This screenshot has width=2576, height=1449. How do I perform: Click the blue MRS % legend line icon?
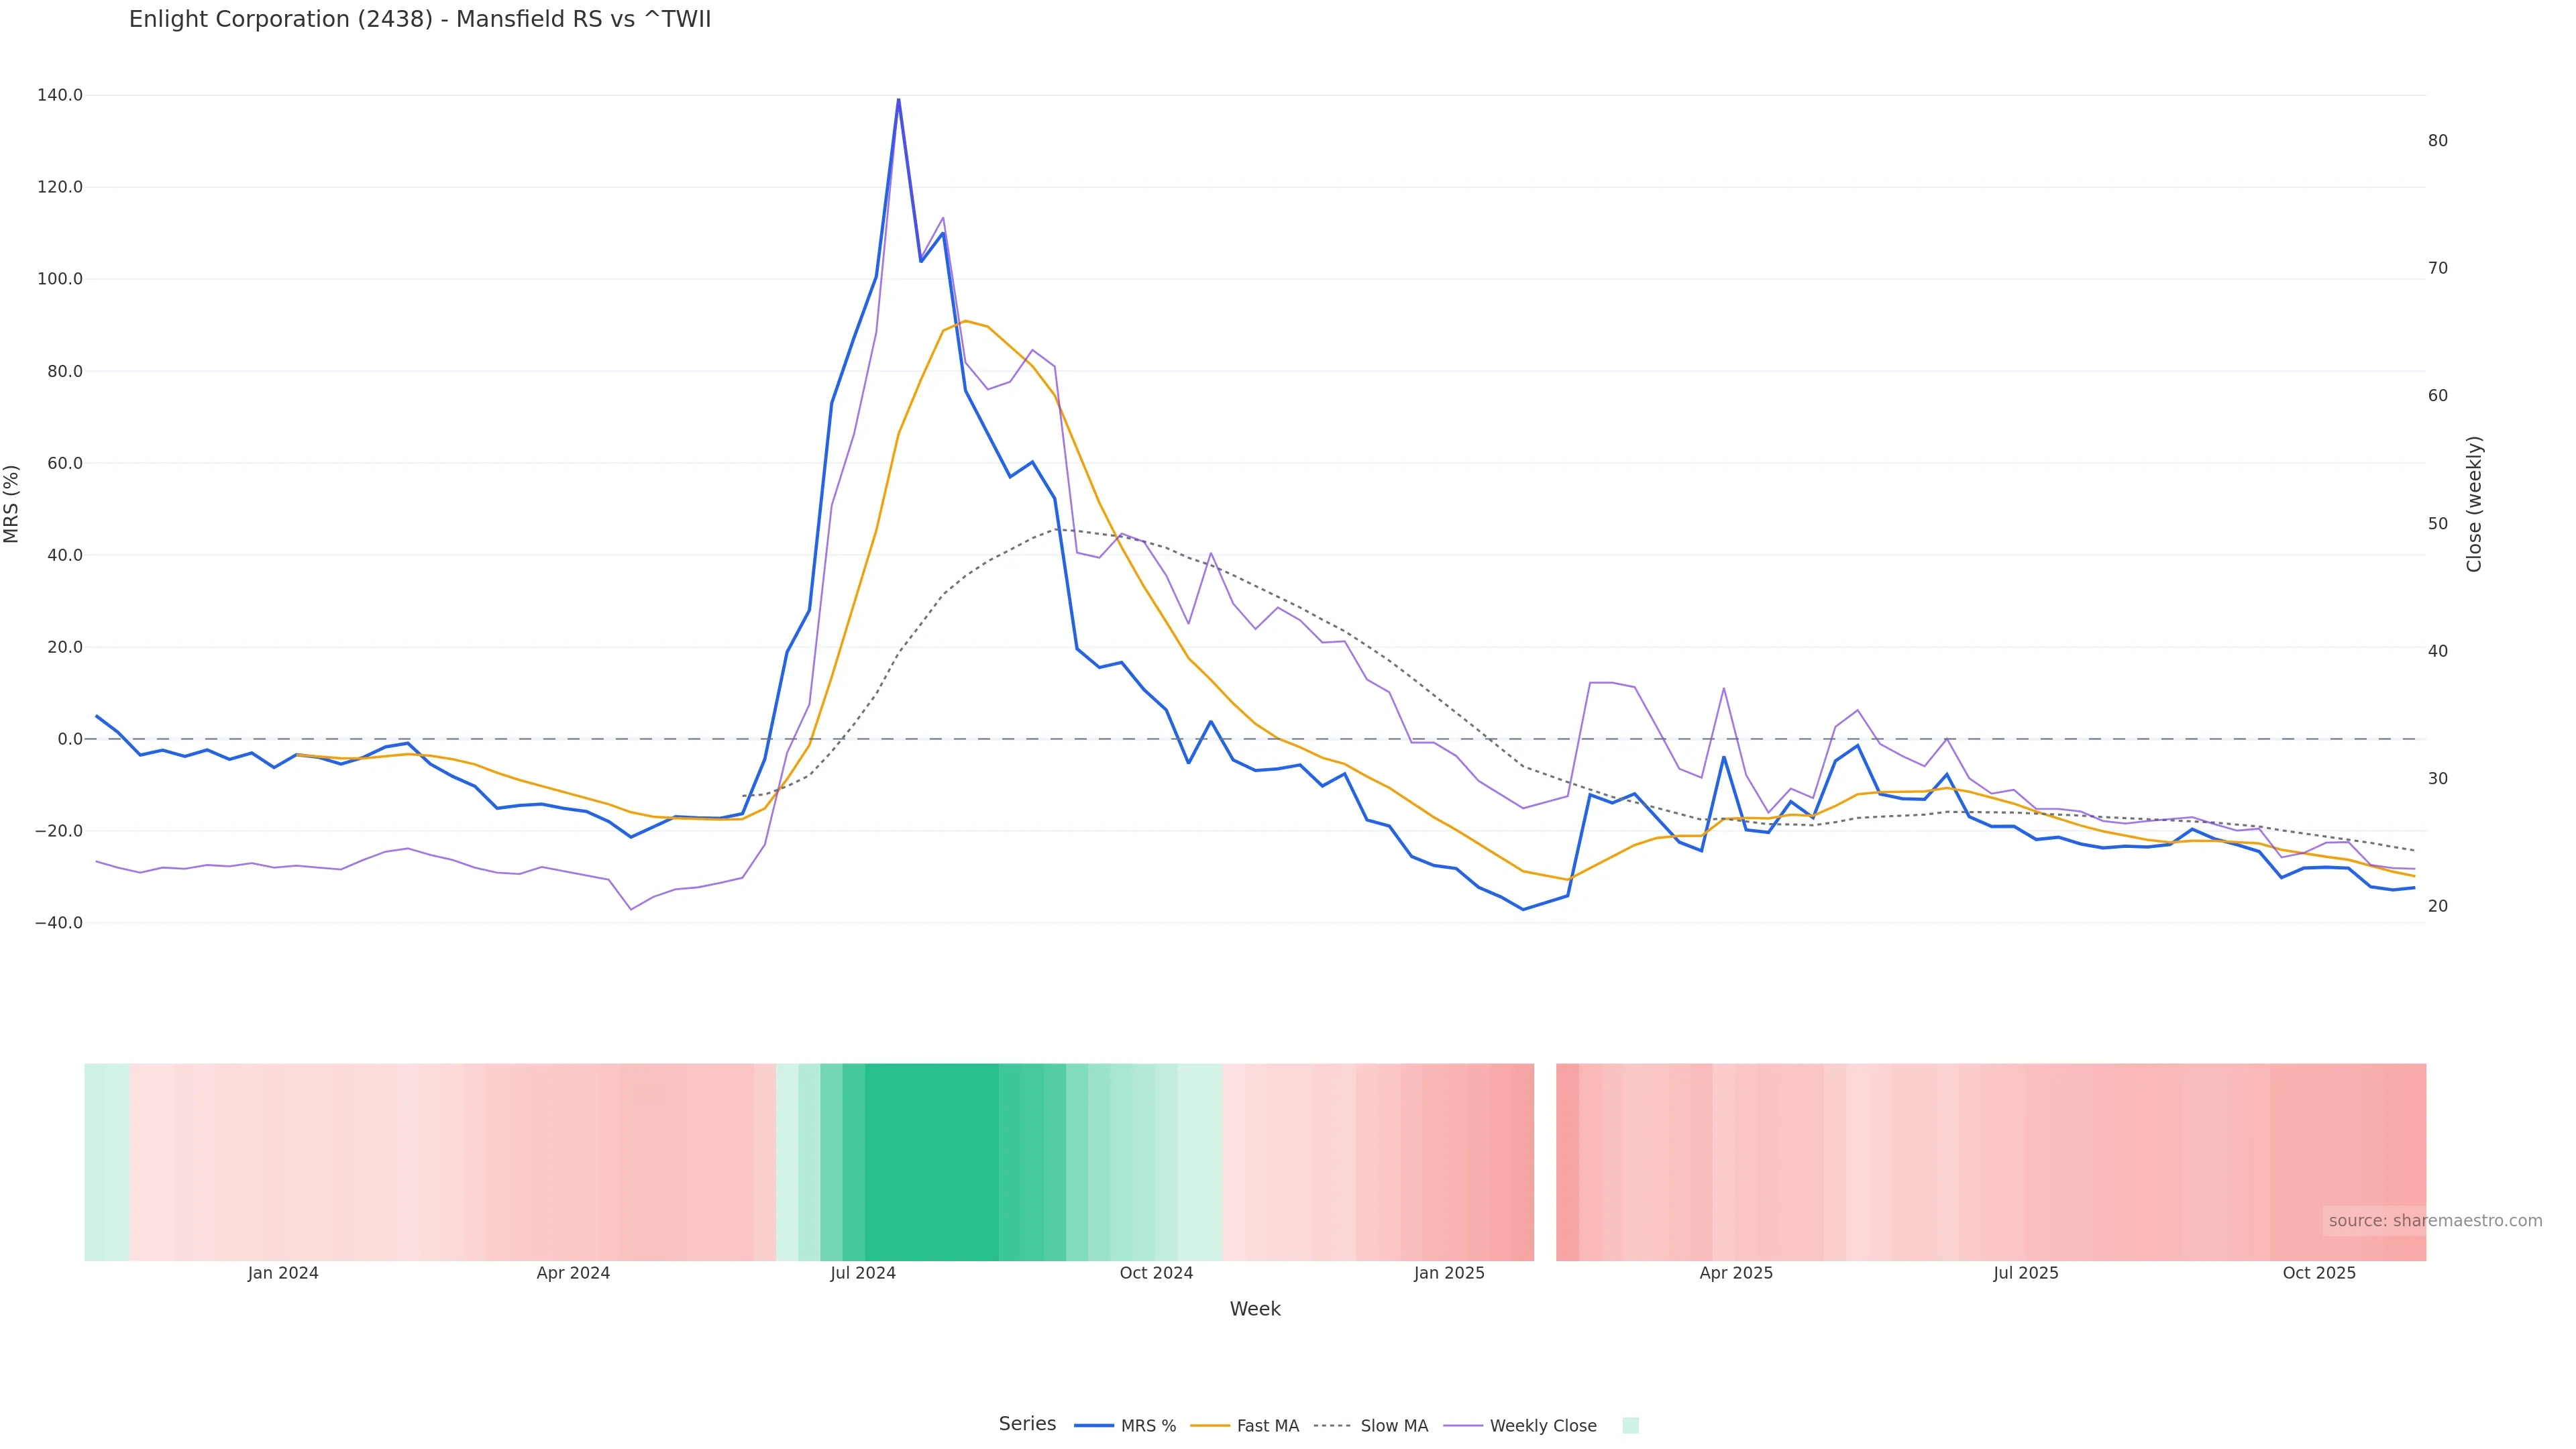(x=1094, y=1425)
